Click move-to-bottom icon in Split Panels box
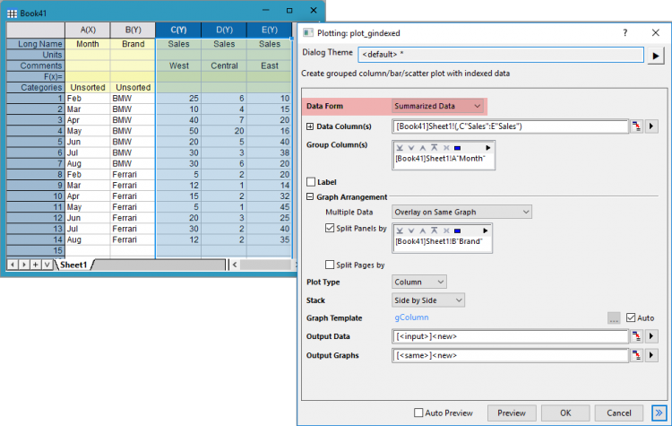Viewport: 672px width, 426px height. click(x=400, y=230)
